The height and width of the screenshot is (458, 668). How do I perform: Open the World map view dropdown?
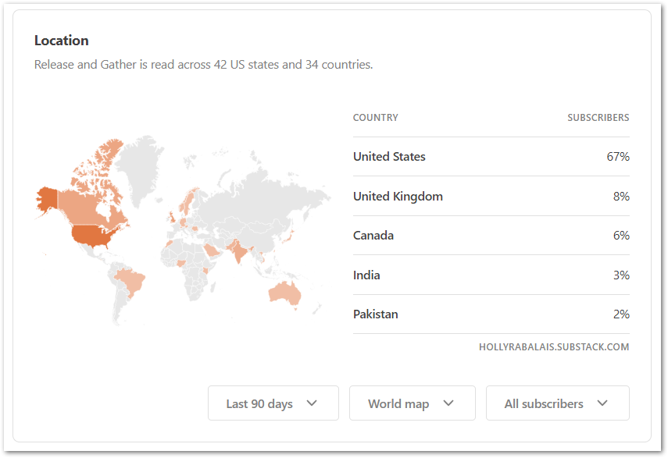[412, 403]
